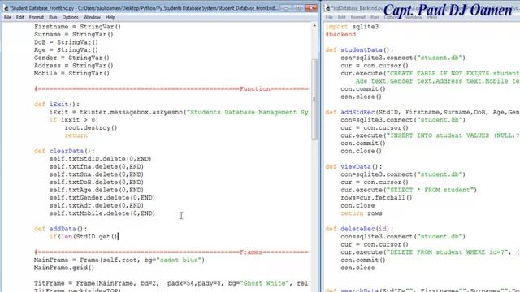Open Run menu in FrontEnd window

[x=53, y=17]
